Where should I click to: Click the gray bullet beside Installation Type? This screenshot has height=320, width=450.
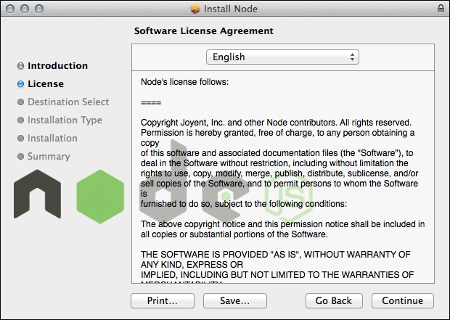click(20, 120)
